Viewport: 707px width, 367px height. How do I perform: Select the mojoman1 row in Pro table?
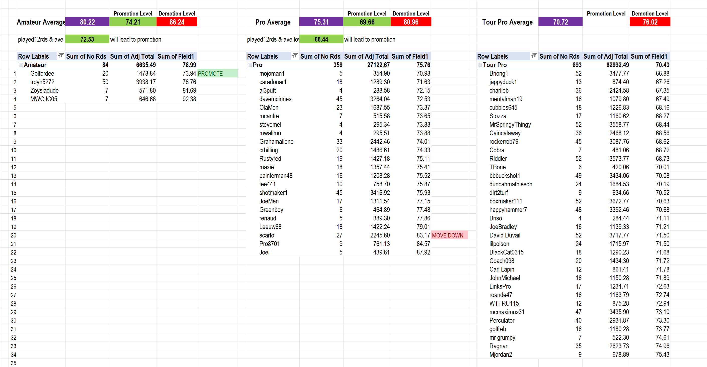point(272,73)
